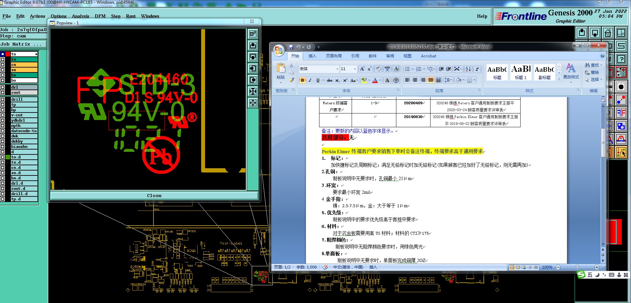631x303 pixels.
Task: Click the phonetic guide wén icon
Action: click(x=387, y=69)
